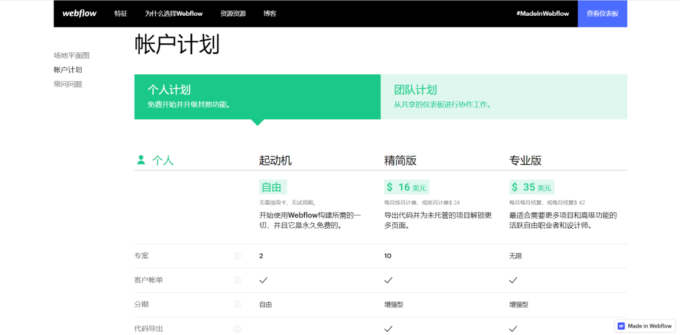This screenshot has height=335, width=680.
Task: Click the 代码导出 row label
Action: pos(149,329)
